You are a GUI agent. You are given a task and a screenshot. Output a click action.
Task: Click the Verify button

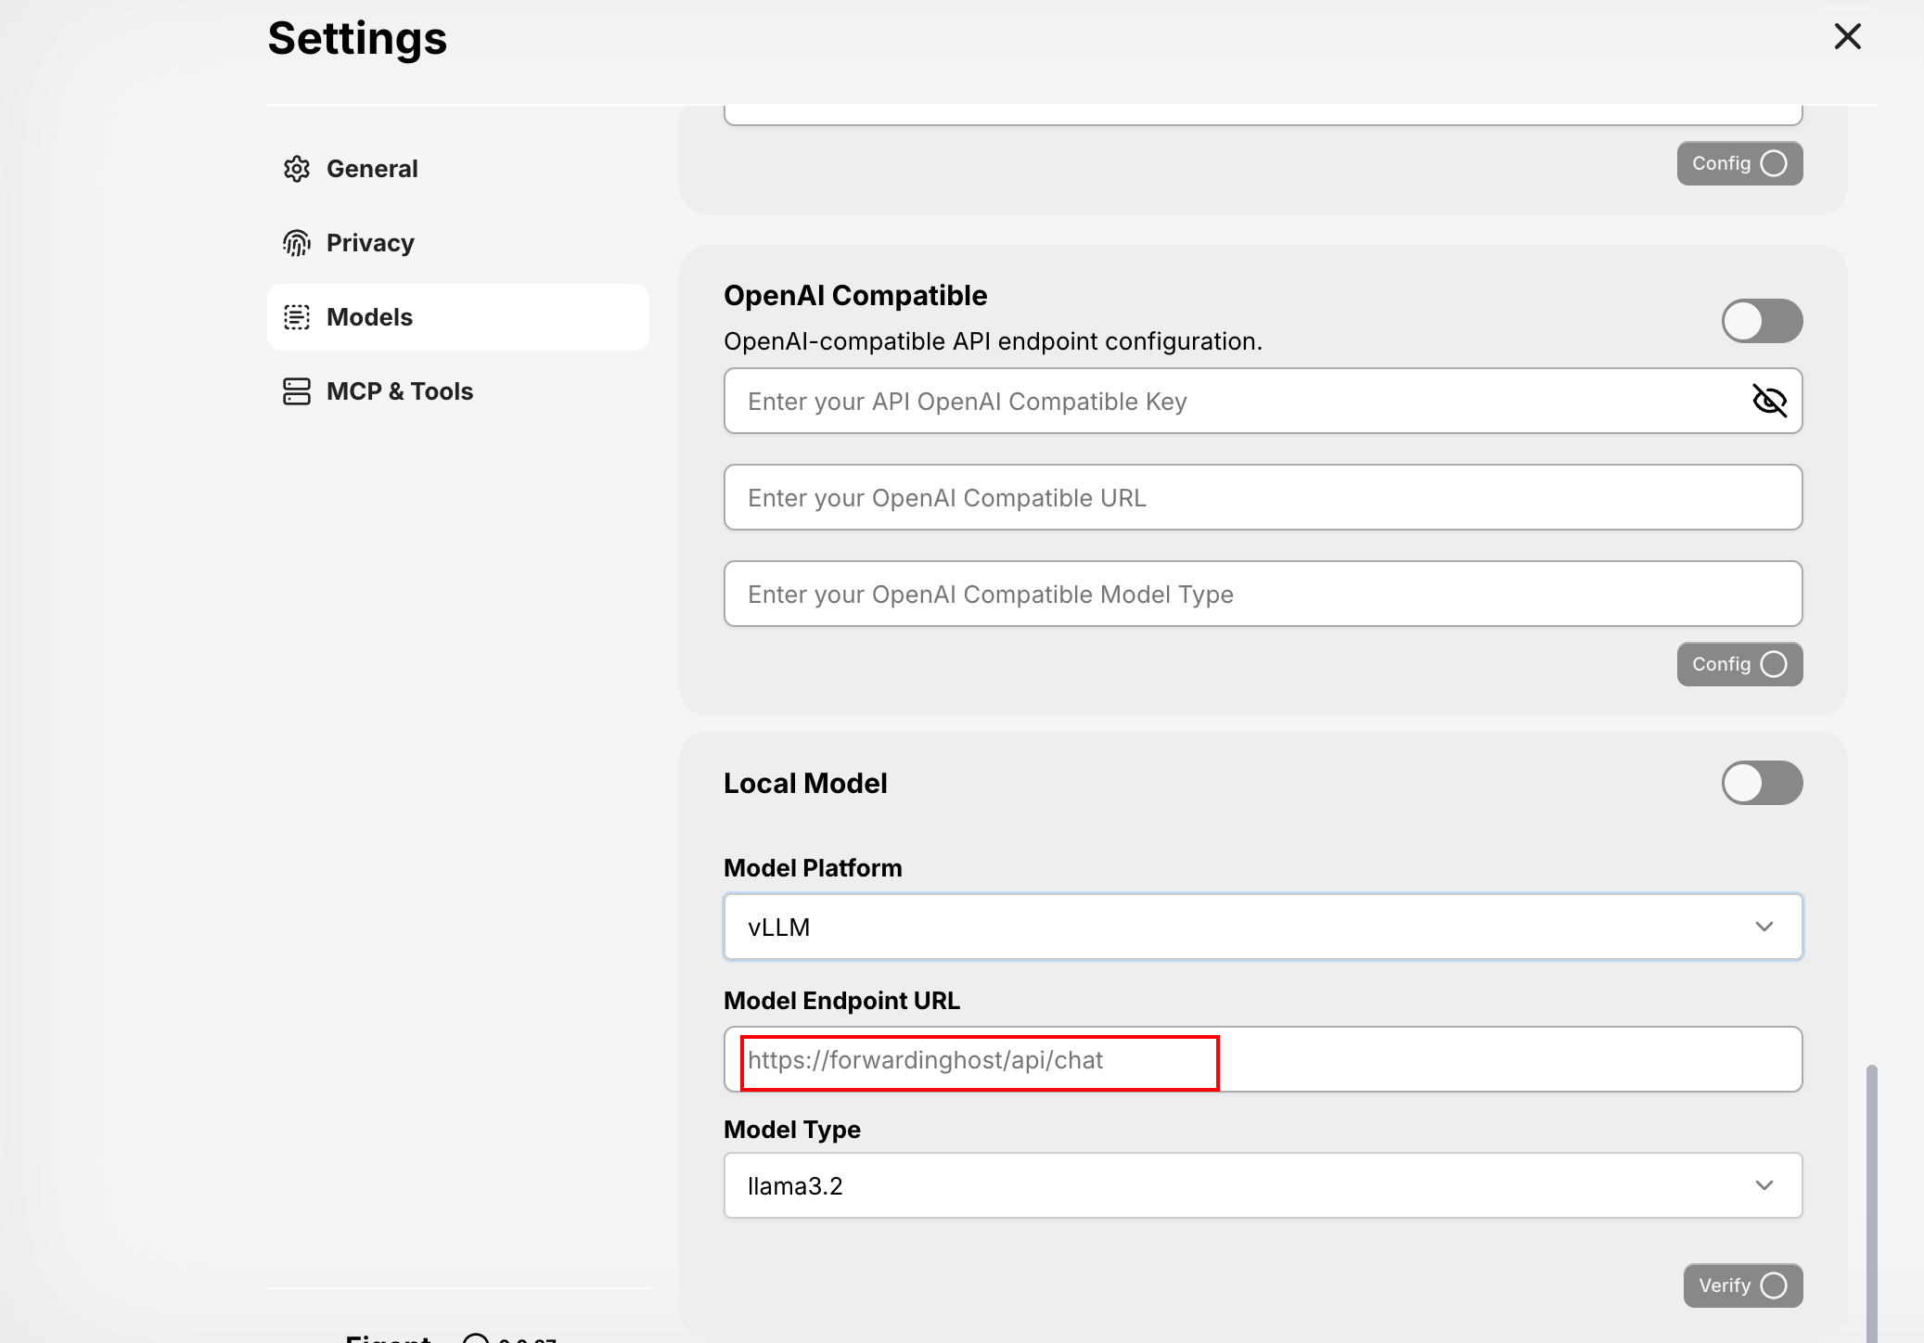click(x=1742, y=1285)
